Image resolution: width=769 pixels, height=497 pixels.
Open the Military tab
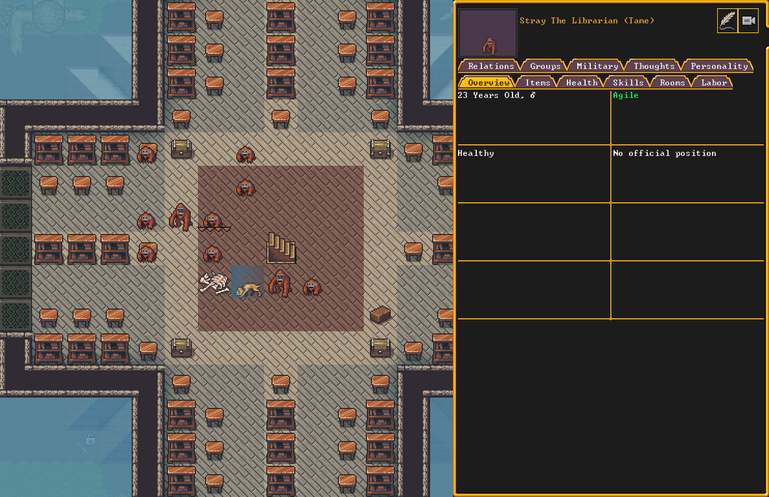coord(597,66)
